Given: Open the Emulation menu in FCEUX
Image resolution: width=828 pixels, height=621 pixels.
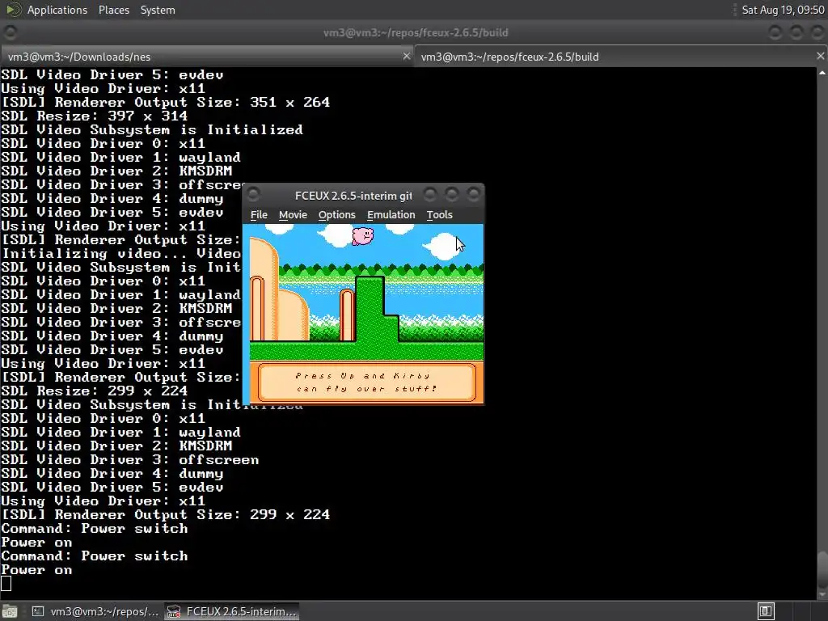Looking at the screenshot, I should (391, 215).
